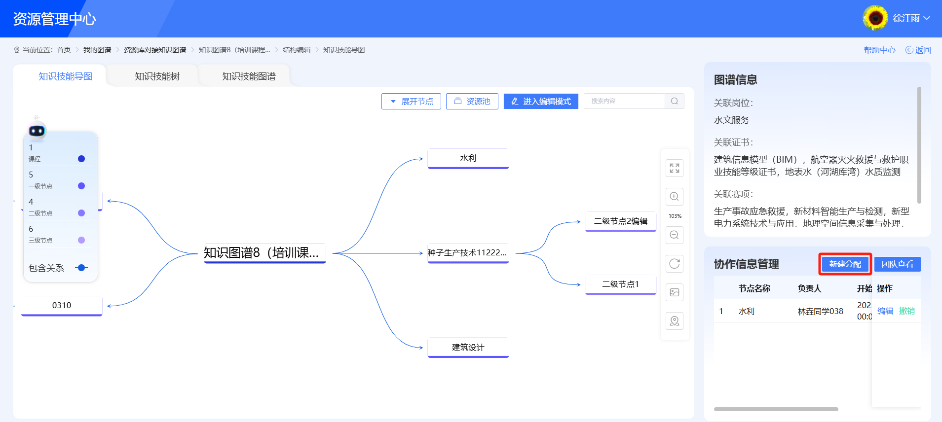Image resolution: width=942 pixels, height=422 pixels.
Task: Expand nodes using 展开节点 dropdown
Action: tap(411, 101)
